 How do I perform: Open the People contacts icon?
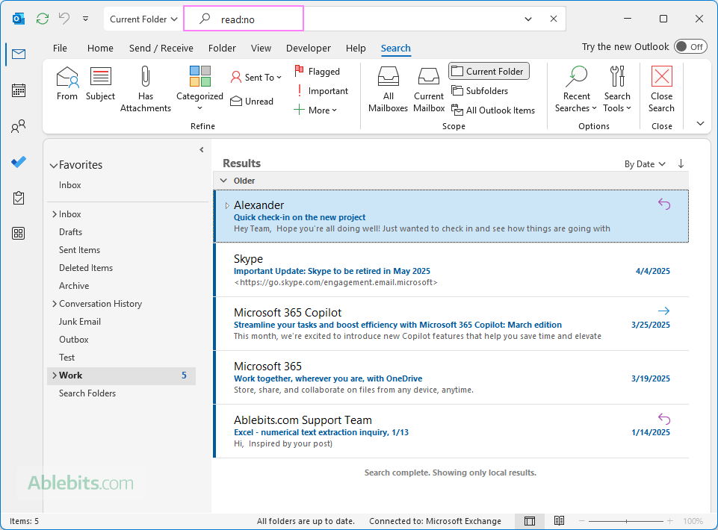coord(19,127)
